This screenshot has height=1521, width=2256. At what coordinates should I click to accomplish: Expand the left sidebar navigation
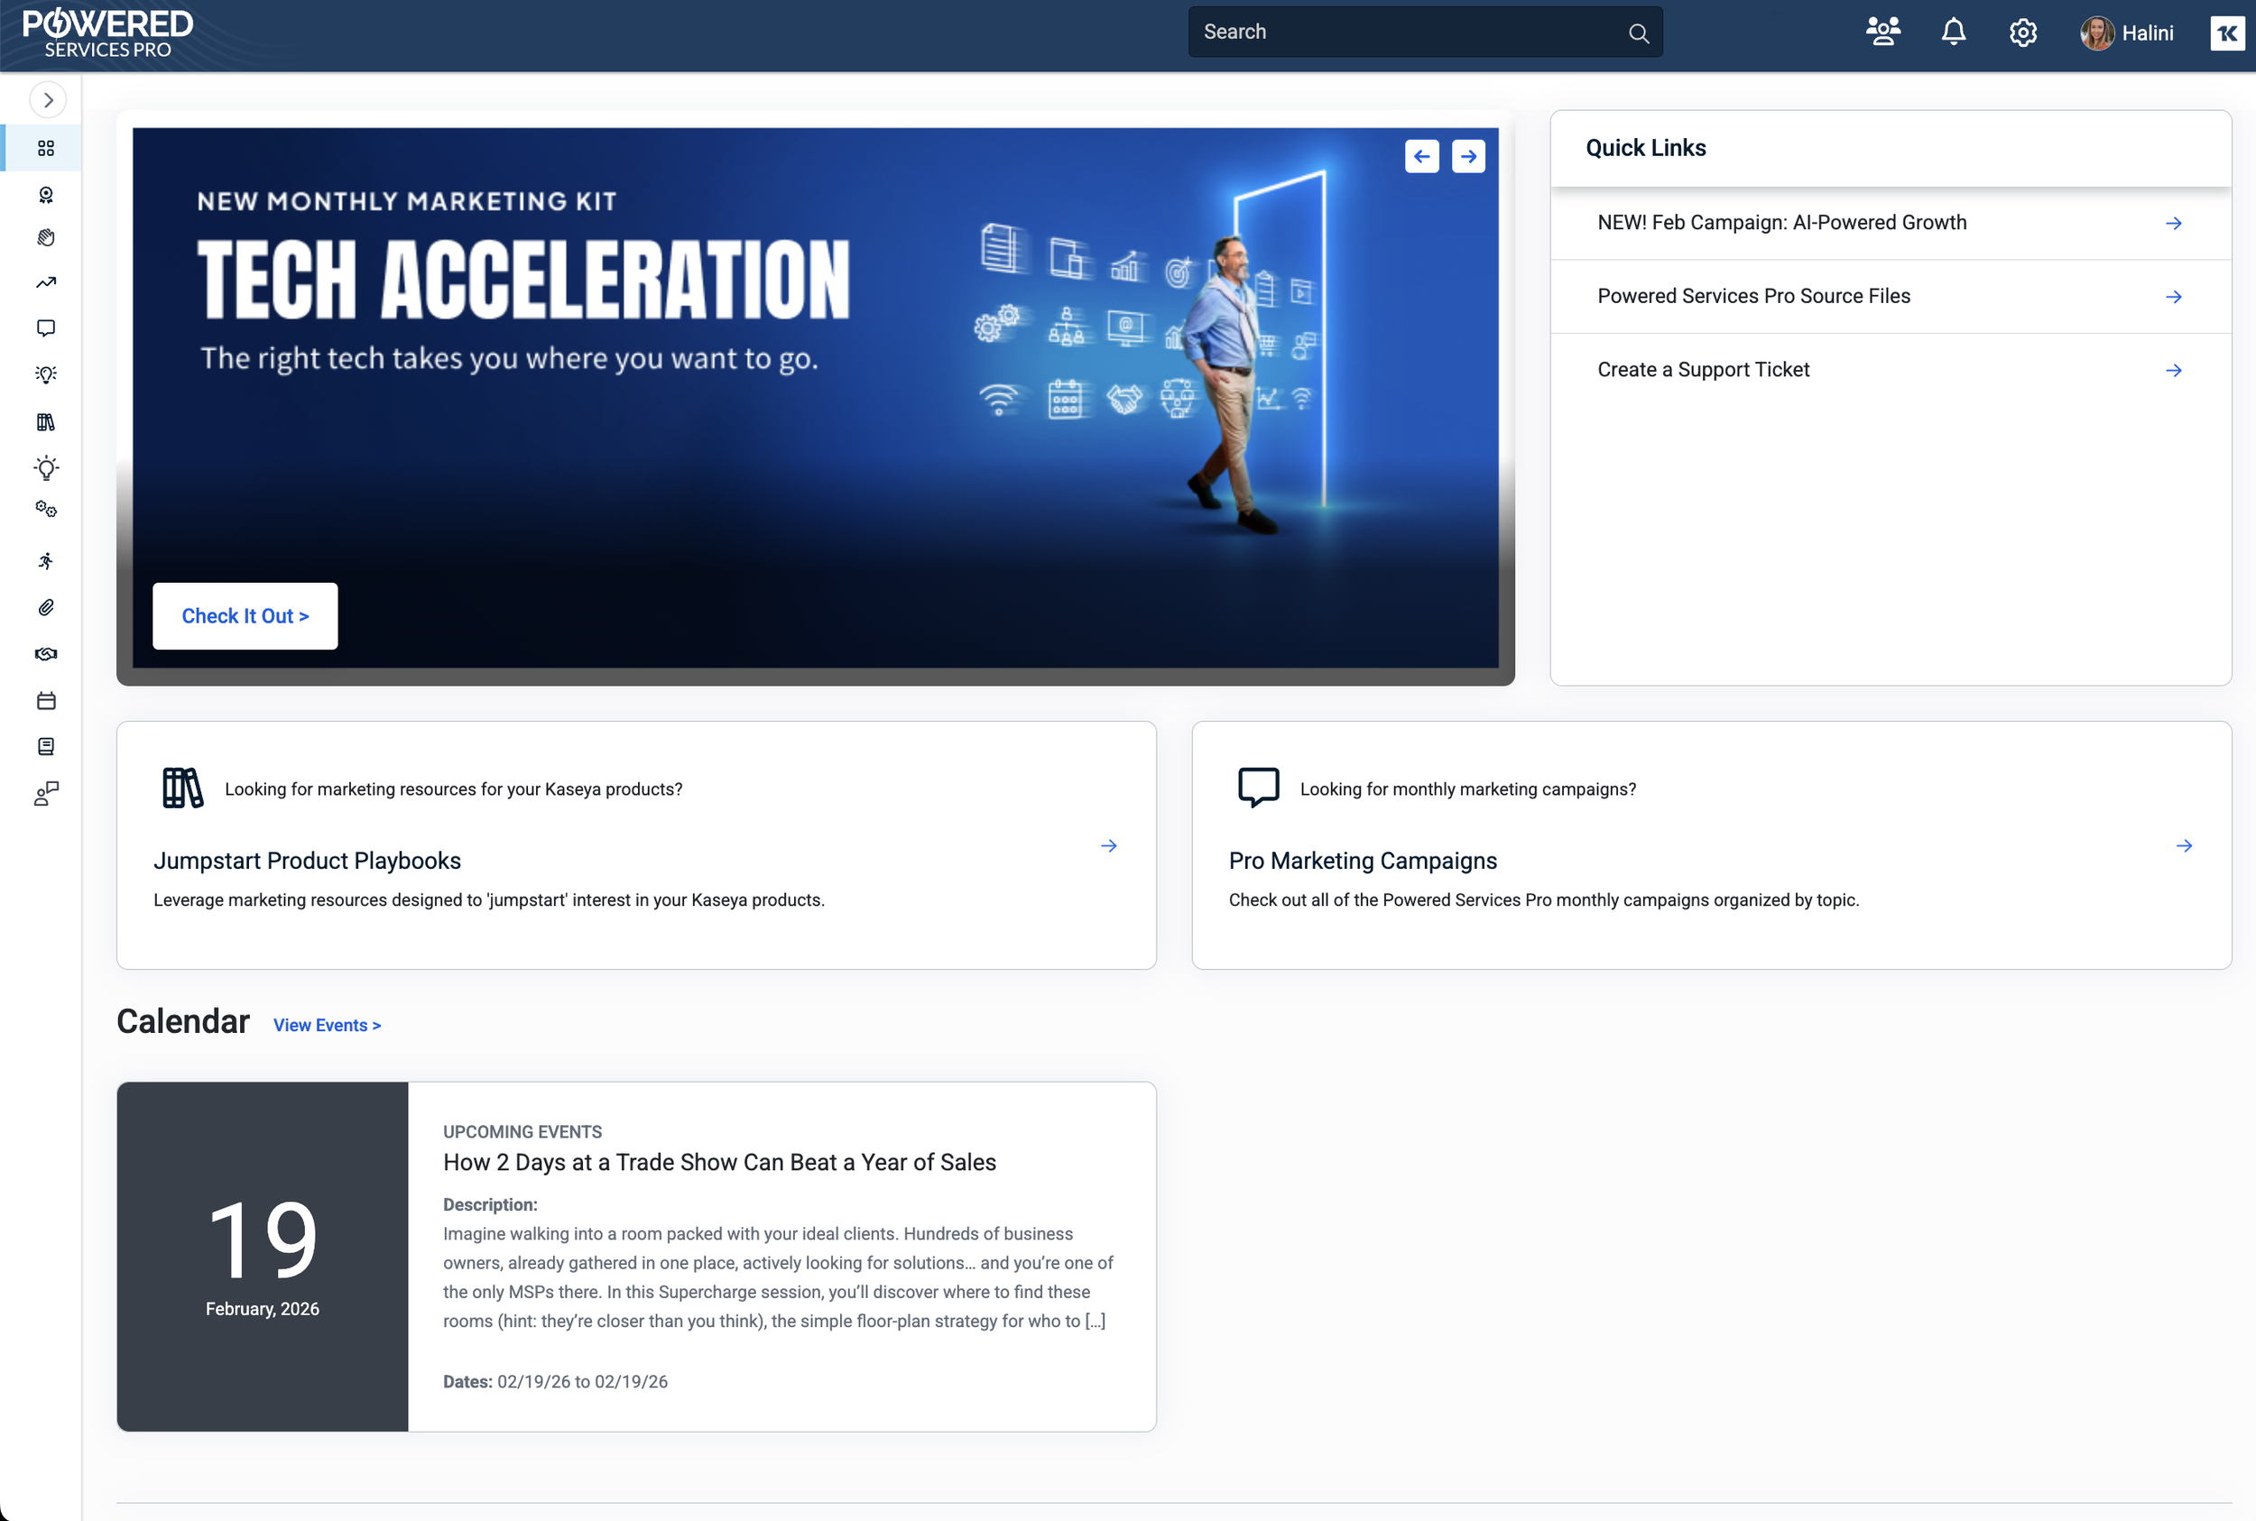(48, 100)
